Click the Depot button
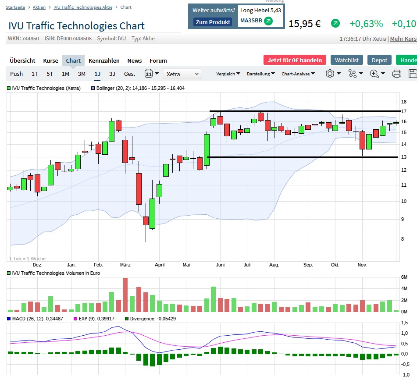 point(379,60)
